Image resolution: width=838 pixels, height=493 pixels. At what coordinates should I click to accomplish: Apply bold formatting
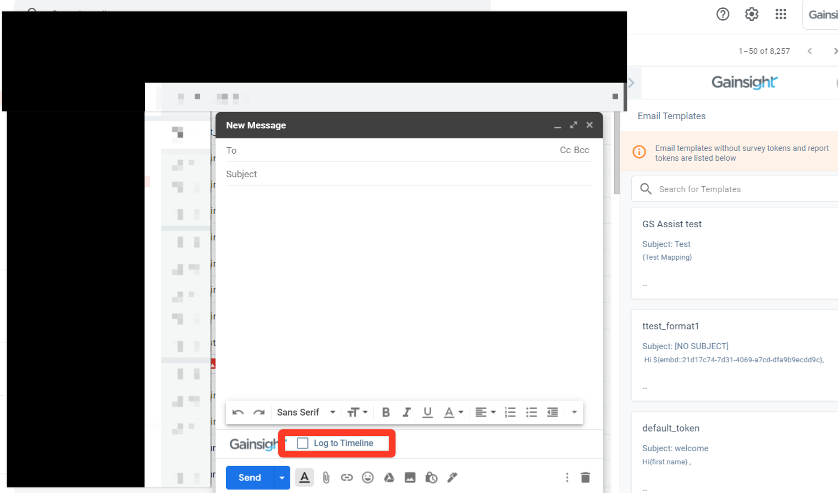tap(386, 412)
